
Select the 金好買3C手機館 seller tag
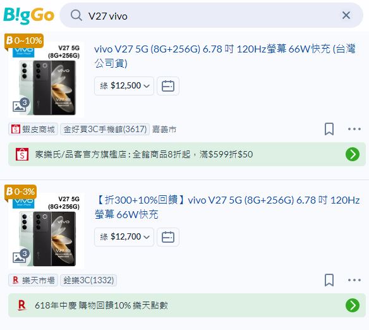coord(105,129)
